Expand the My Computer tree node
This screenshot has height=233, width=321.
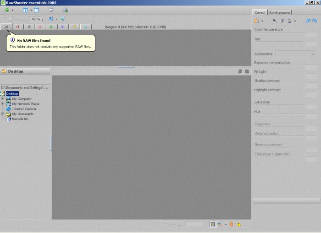point(3,99)
